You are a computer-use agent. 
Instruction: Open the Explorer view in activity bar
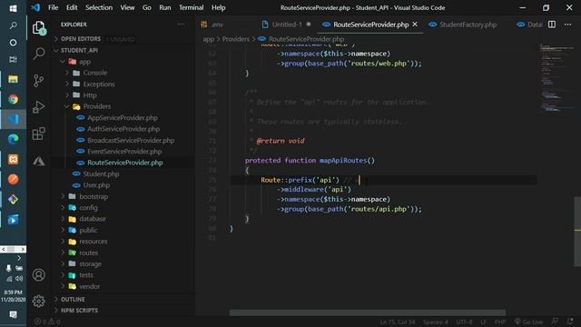point(38,28)
